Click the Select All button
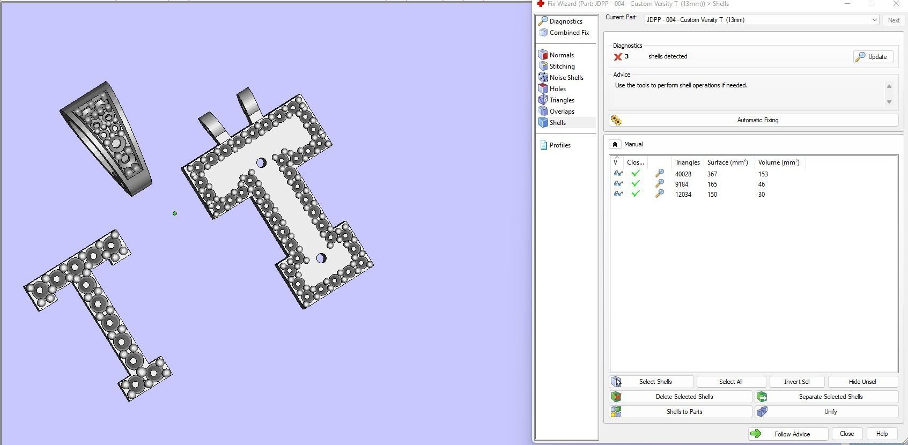Image resolution: width=908 pixels, height=445 pixels. coord(731,382)
